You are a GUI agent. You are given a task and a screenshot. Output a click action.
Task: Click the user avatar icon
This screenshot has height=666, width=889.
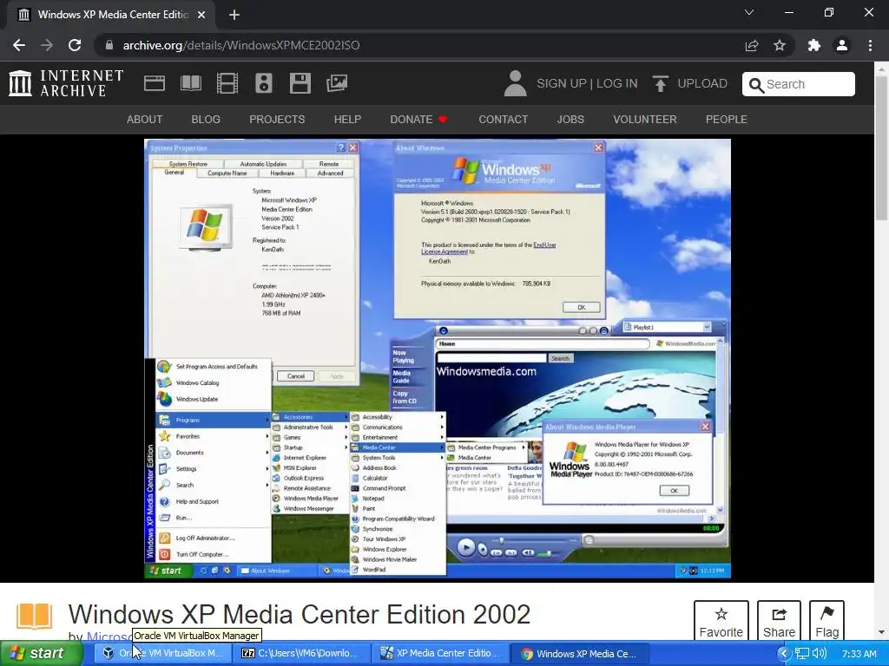pos(515,83)
